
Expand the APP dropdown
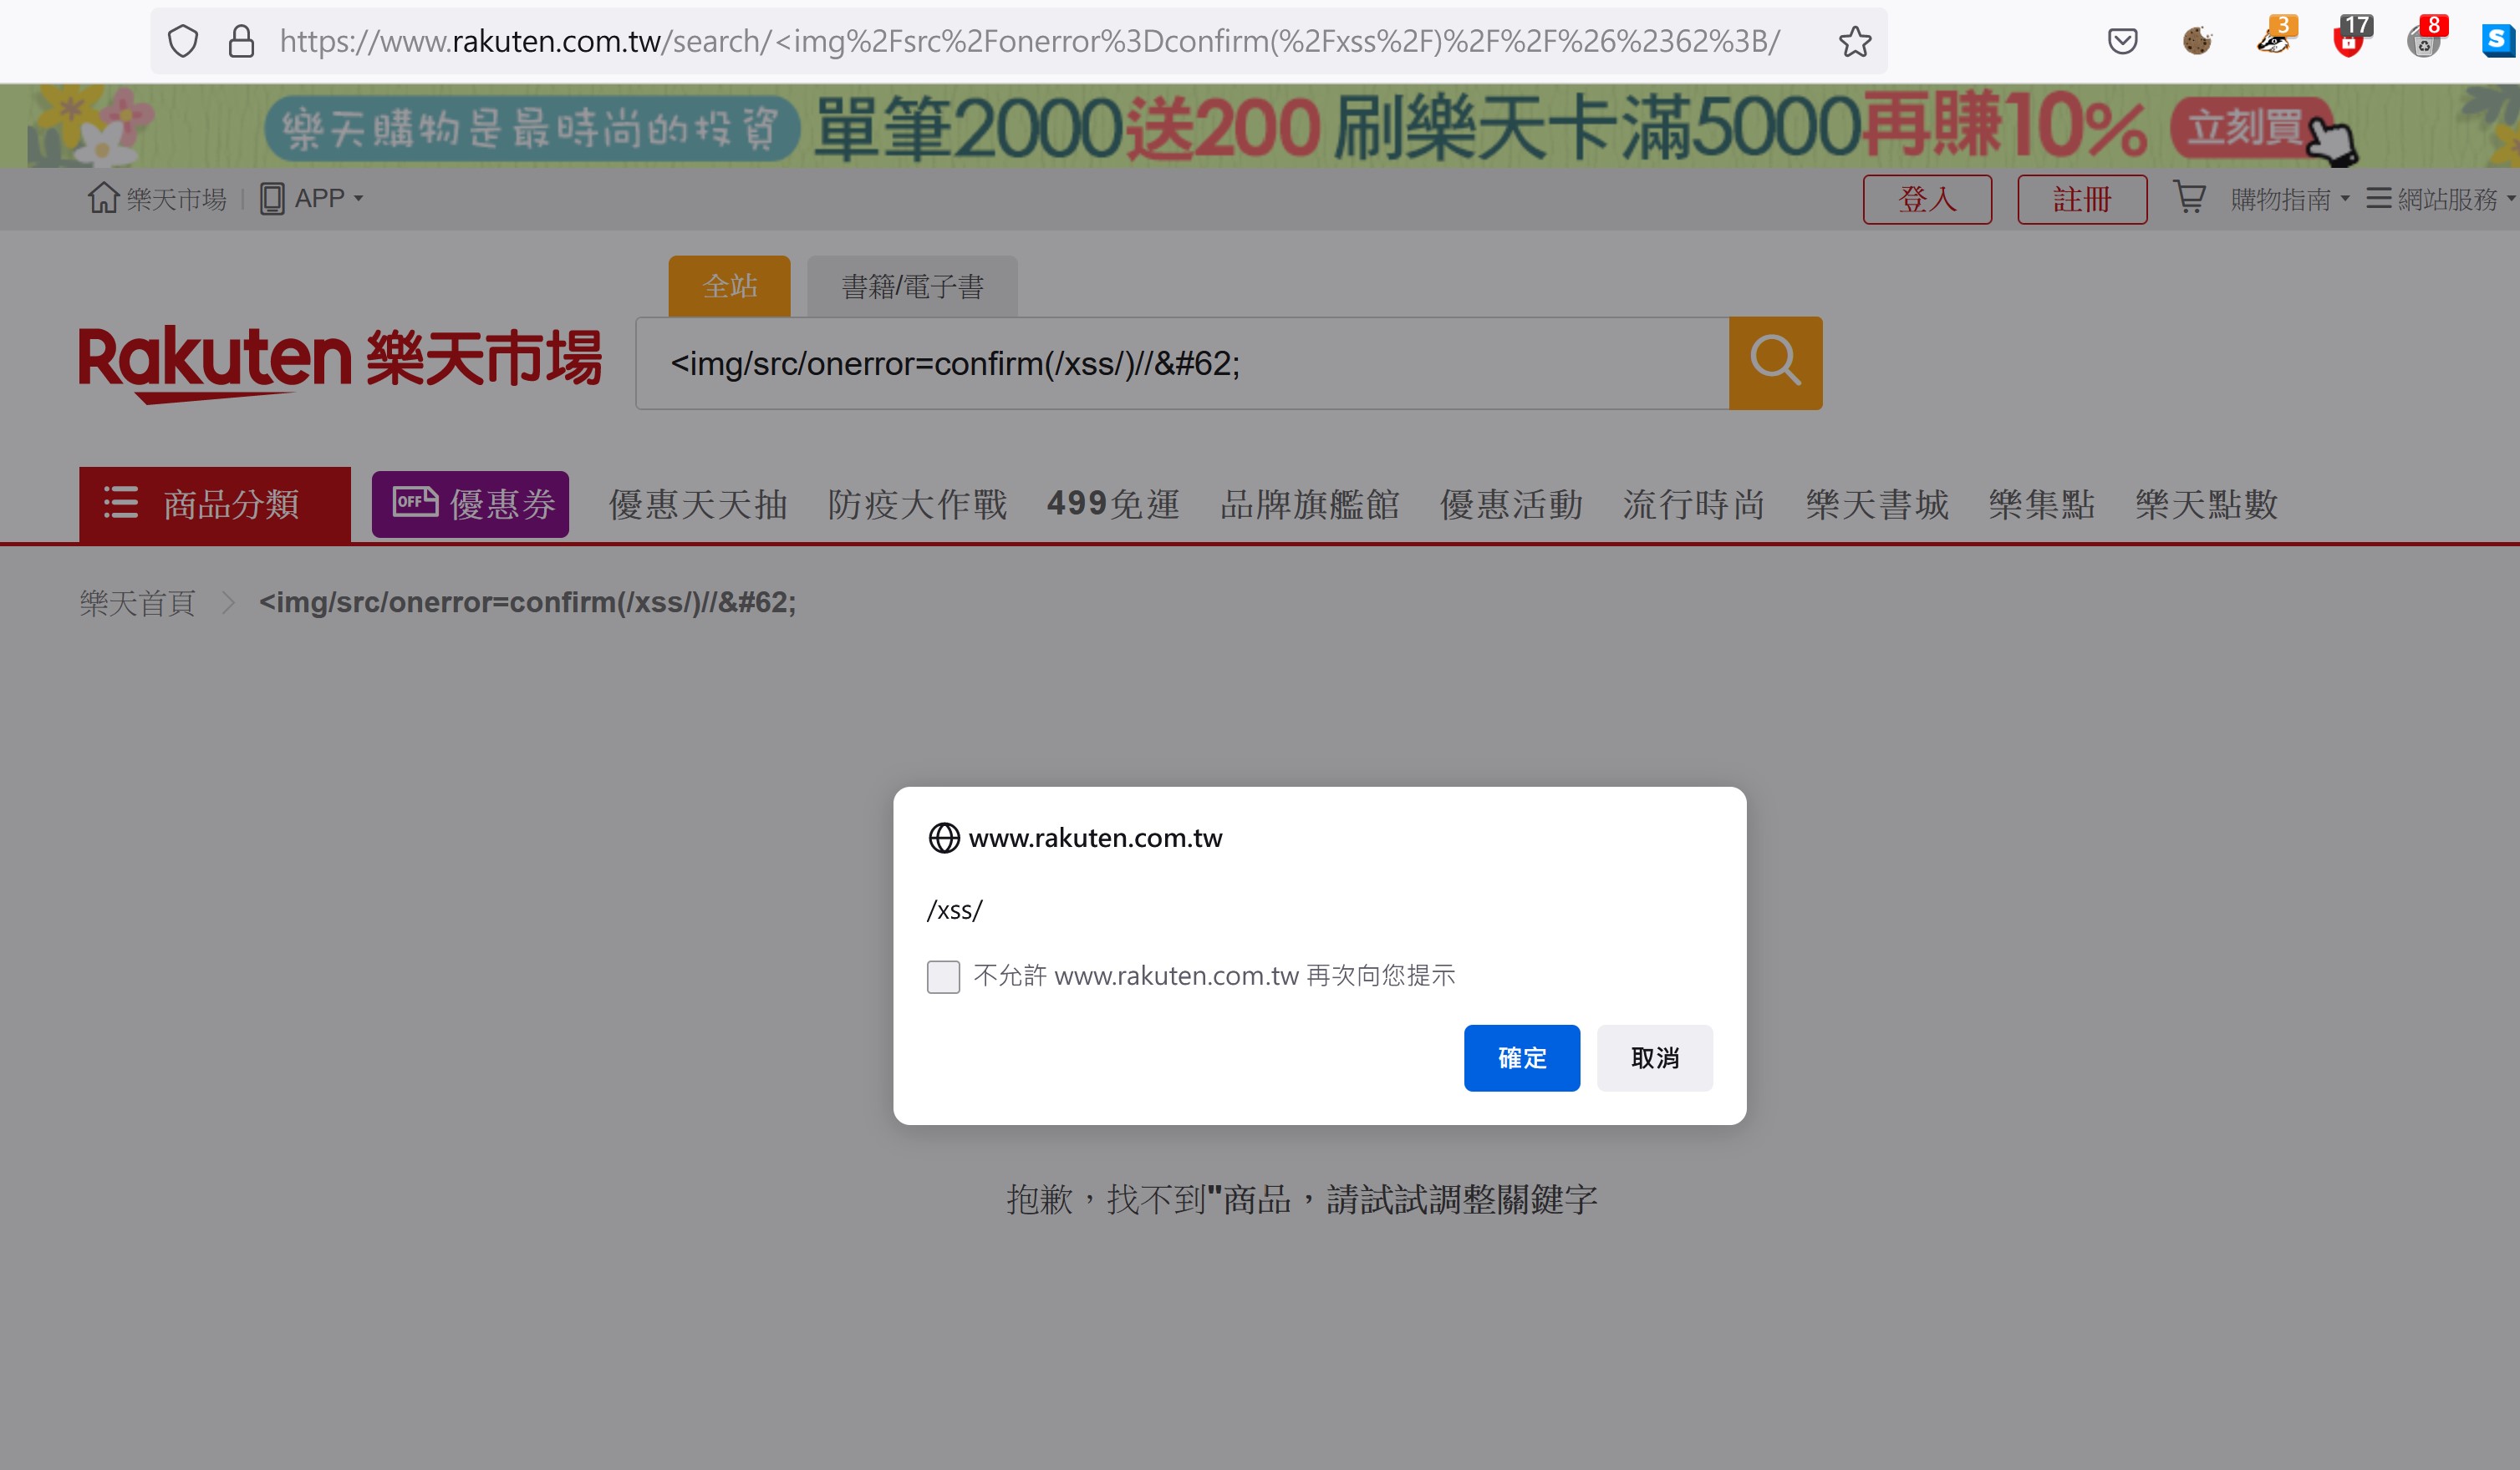point(312,198)
